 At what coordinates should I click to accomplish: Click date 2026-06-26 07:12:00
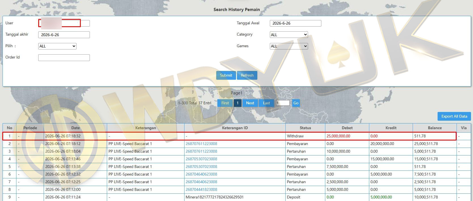pyautogui.click(x=63, y=189)
